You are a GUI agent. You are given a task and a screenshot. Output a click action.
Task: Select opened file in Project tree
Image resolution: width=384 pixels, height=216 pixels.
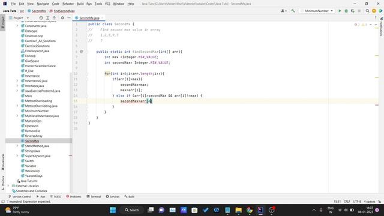point(41,18)
